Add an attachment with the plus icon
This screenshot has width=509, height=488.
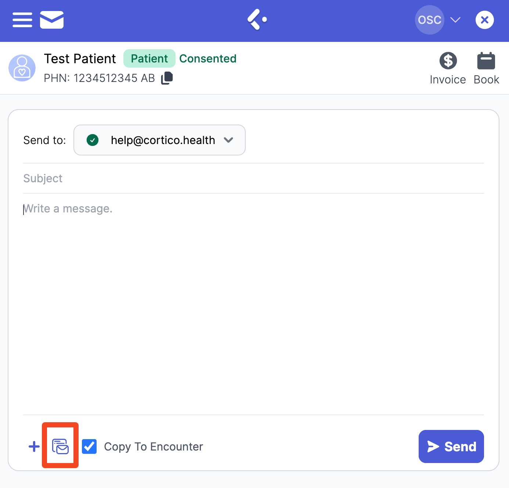click(x=34, y=446)
